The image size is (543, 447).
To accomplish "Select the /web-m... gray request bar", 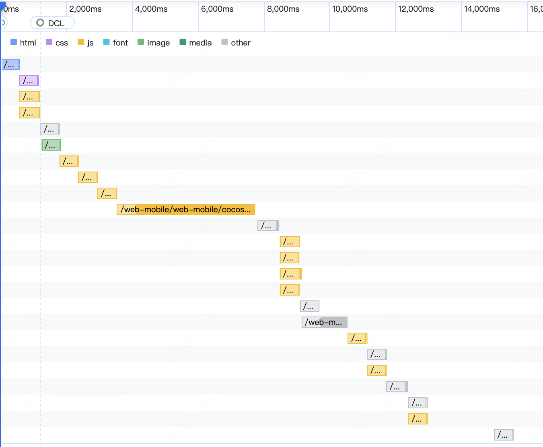I will pos(324,322).
